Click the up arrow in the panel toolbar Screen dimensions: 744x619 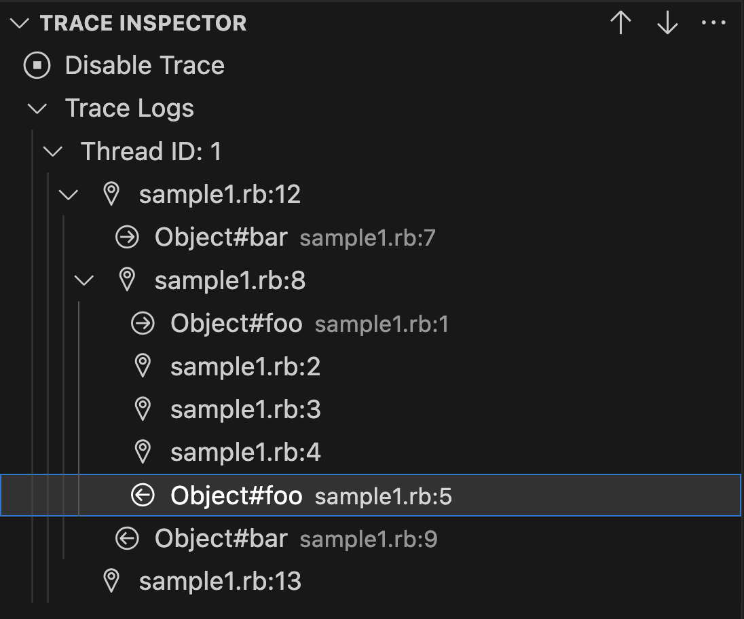click(620, 22)
